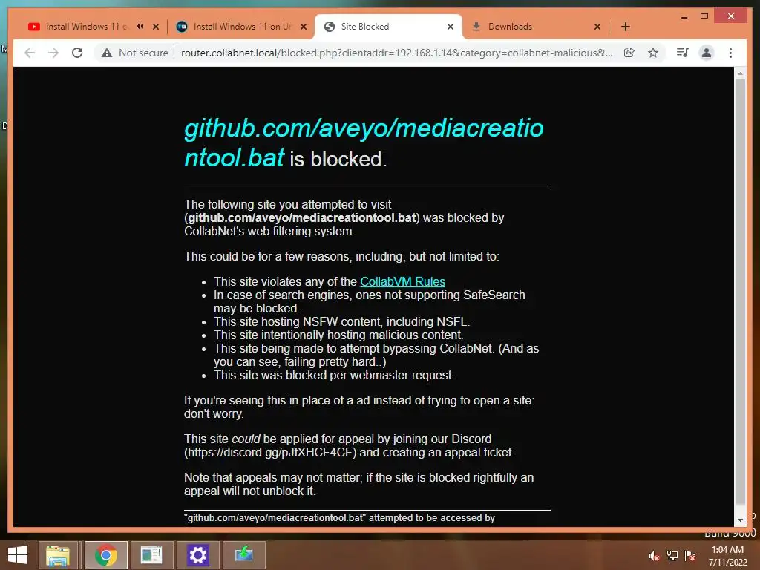Viewport: 760px width, 570px height.
Task: Open the media controls icon in toolbar
Action: coord(683,53)
